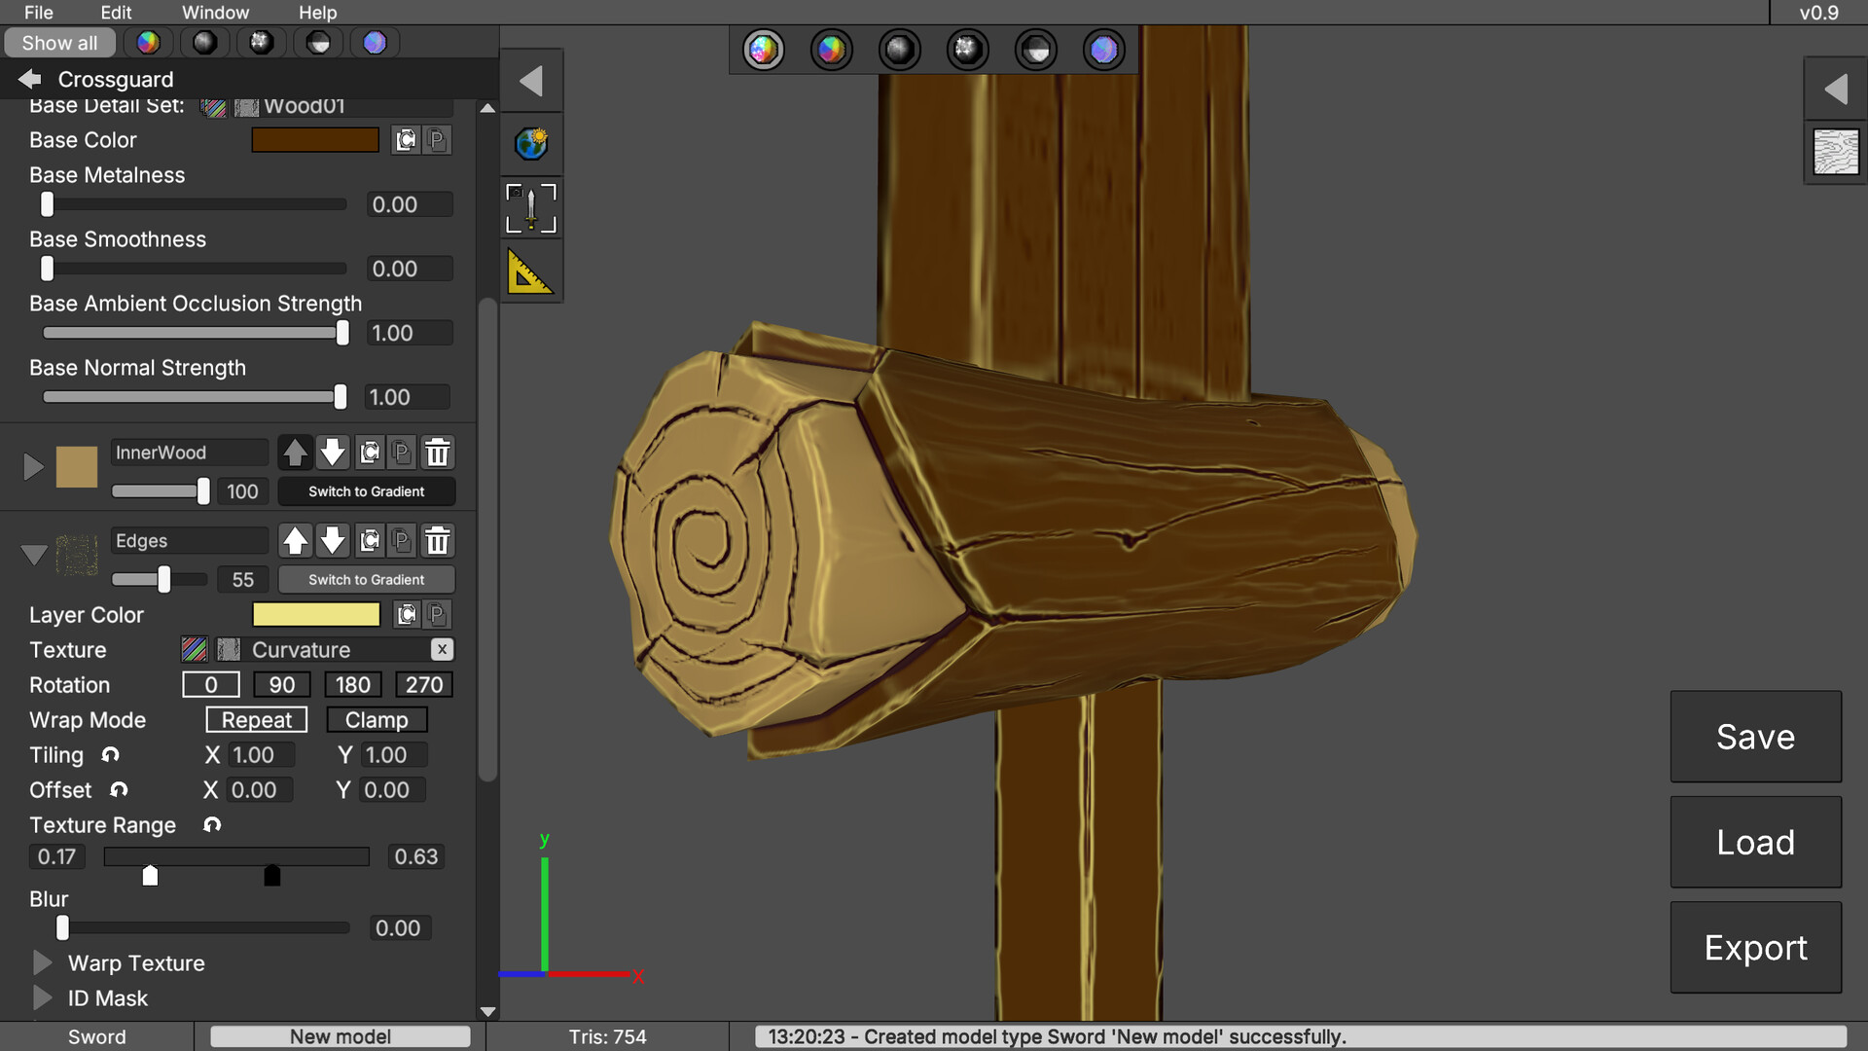Screen dimensions: 1868x1051
Task: Toggle Repeat wrap mode for the Edges texture
Action: click(256, 719)
